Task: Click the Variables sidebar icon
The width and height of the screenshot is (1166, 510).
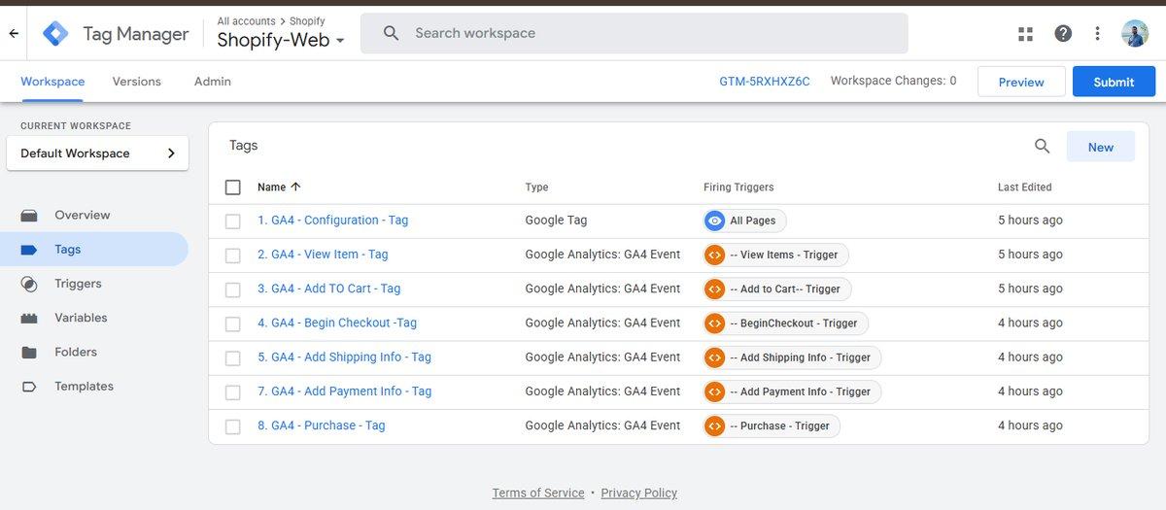Action: tap(29, 318)
